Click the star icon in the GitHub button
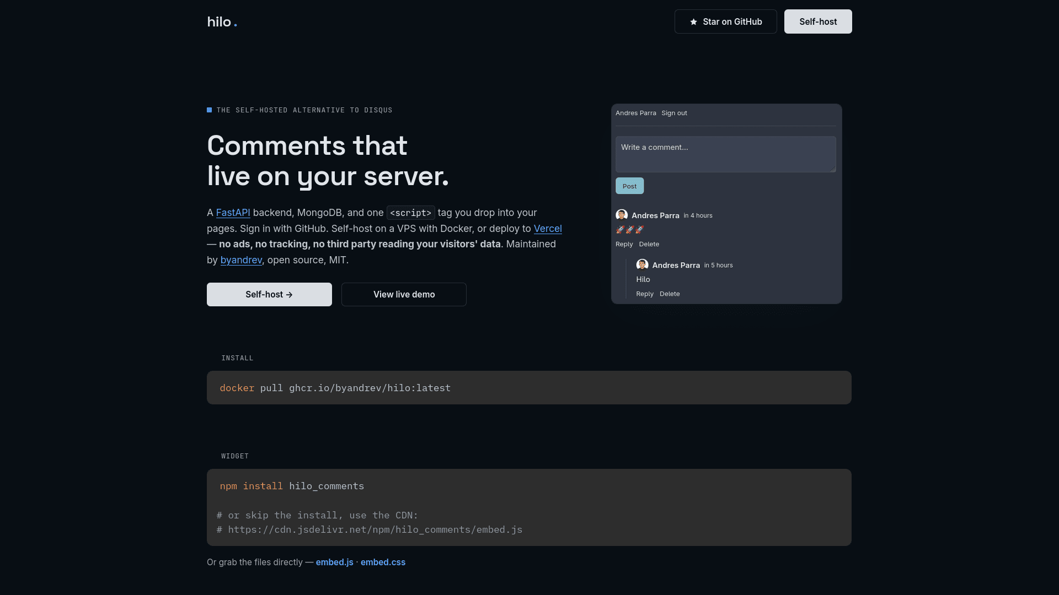The image size is (1059, 595). coord(693,22)
